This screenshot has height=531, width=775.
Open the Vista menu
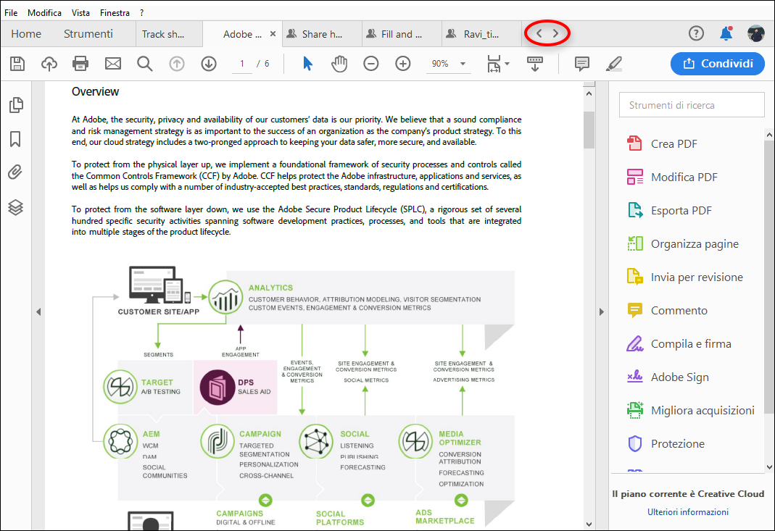click(x=80, y=13)
